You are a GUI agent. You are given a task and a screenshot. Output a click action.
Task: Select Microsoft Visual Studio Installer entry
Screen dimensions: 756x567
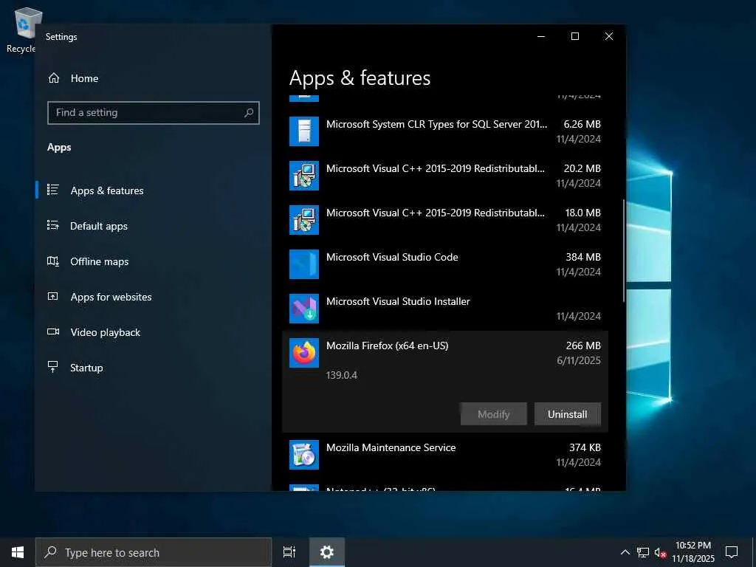pos(445,309)
